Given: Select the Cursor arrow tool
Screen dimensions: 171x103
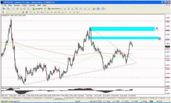Looking at the screenshot, I should 3,12.
